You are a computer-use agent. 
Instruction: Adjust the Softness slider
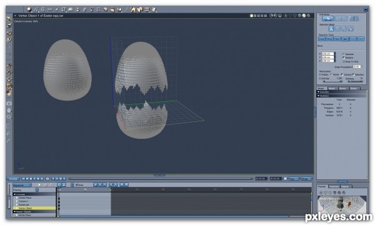(x=355, y=81)
